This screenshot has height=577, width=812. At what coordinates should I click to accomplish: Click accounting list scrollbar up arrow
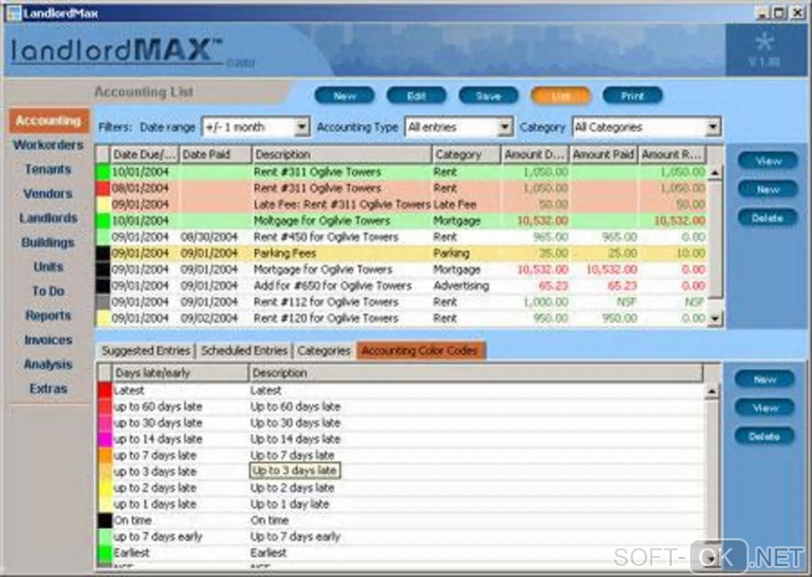tap(715, 172)
